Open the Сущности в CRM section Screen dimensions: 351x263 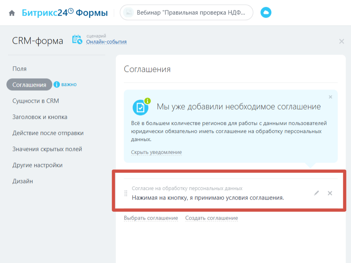click(36, 101)
